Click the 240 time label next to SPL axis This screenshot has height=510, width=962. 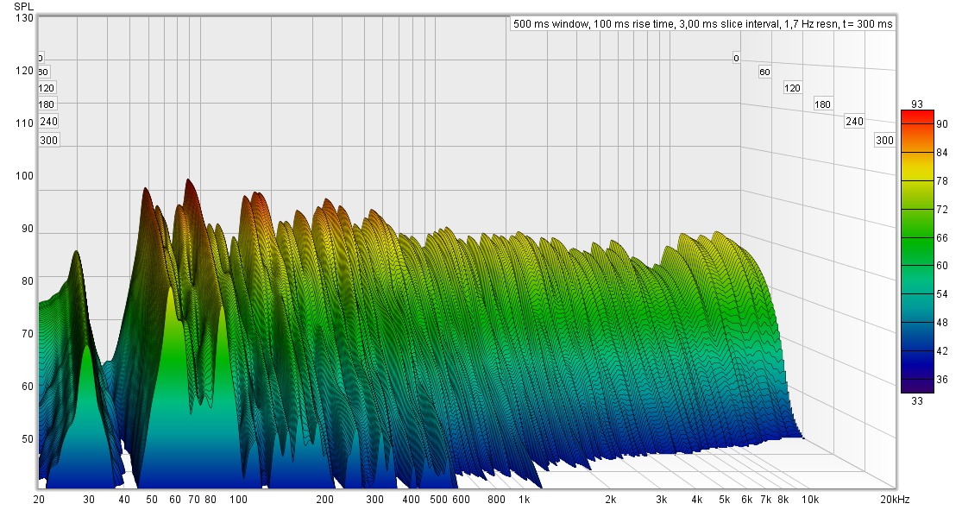click(48, 122)
